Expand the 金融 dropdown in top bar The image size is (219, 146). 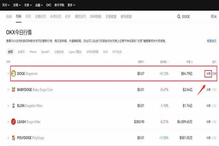tap(39, 5)
